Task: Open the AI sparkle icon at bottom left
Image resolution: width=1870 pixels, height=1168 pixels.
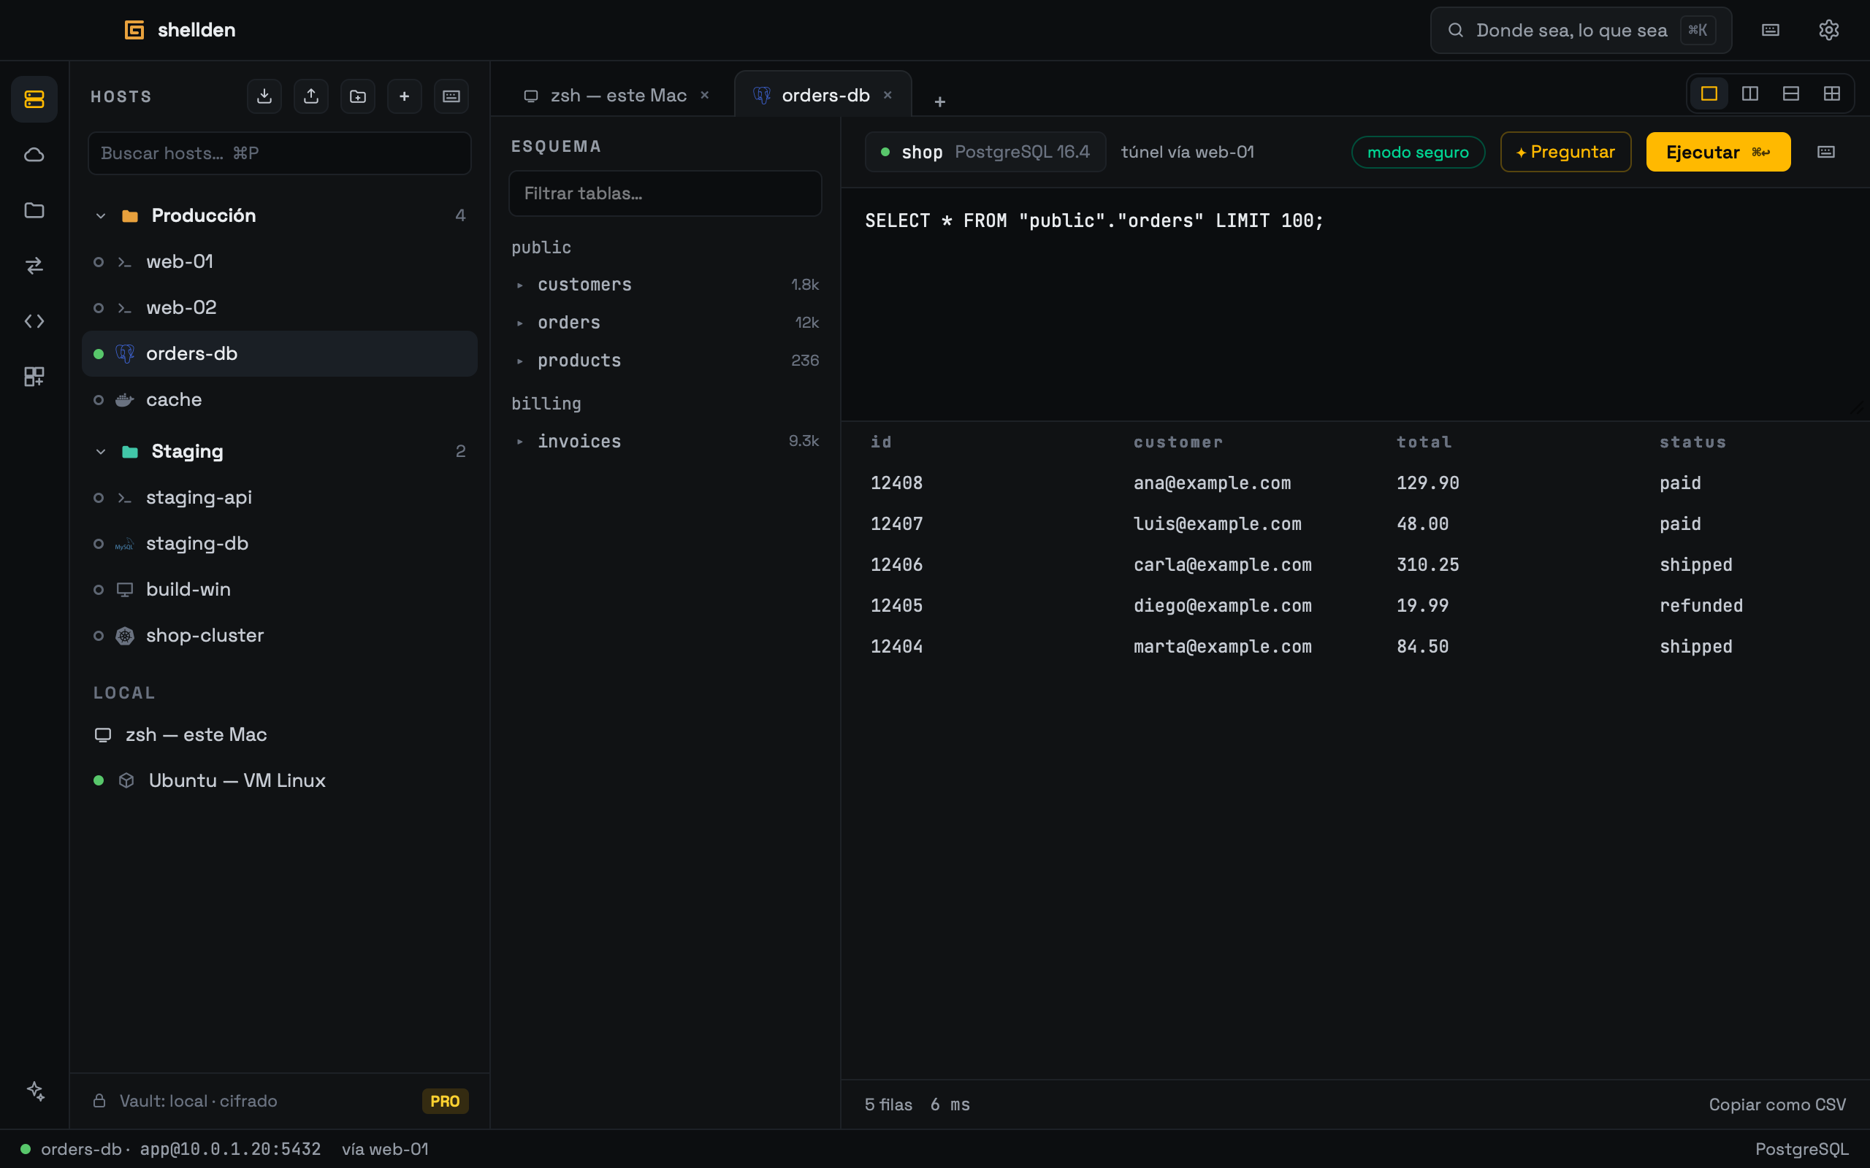Action: pyautogui.click(x=36, y=1090)
